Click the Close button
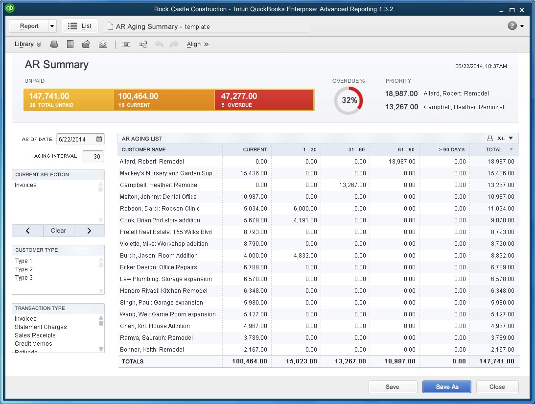This screenshot has width=535, height=404. [497, 387]
